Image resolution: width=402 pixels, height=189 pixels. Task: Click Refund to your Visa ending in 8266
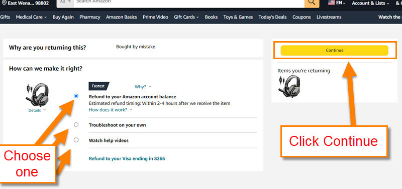127,158
